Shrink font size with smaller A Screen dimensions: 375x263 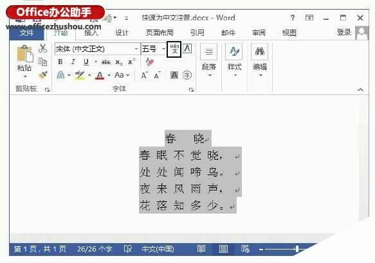coord(157,76)
